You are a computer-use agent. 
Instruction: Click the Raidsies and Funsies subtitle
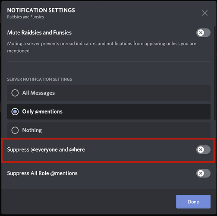(25, 17)
